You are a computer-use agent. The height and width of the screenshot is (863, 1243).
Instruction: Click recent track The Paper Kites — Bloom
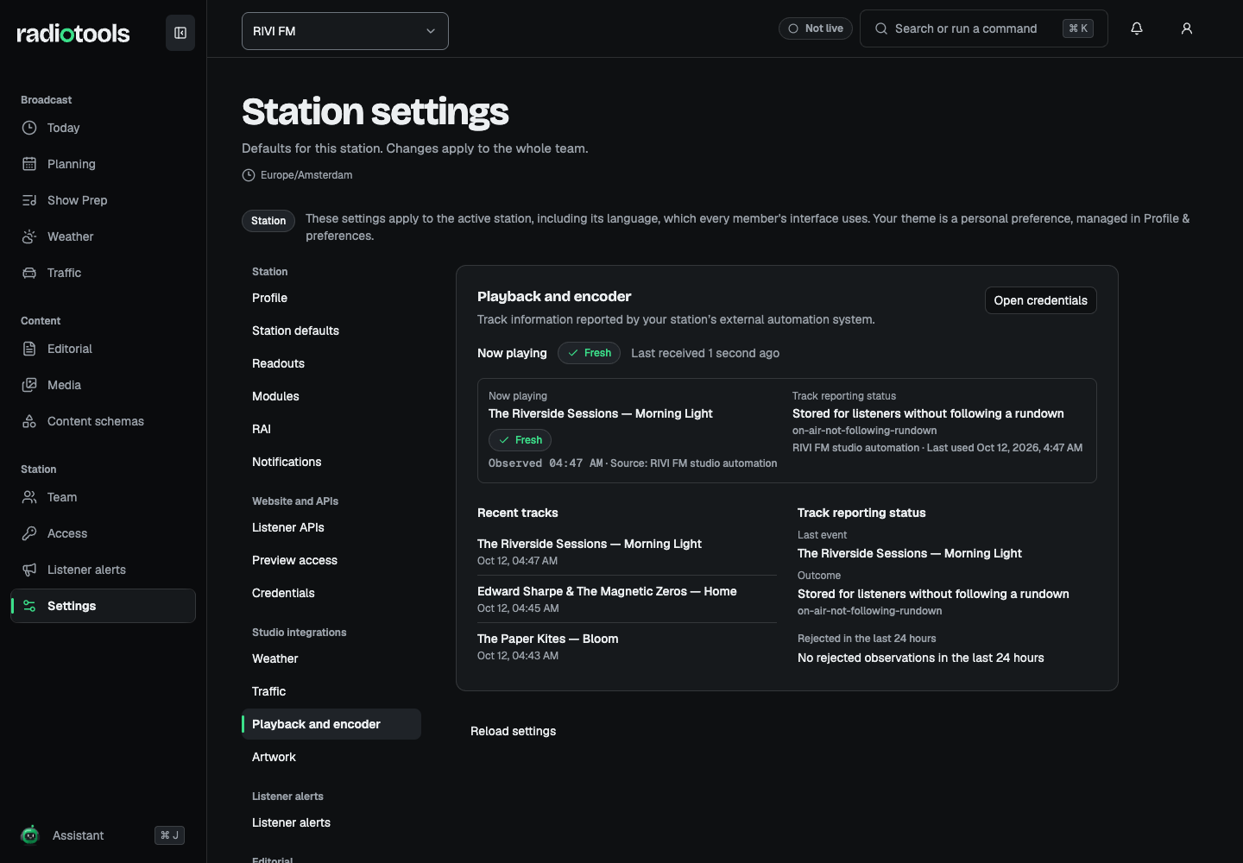tap(547, 639)
